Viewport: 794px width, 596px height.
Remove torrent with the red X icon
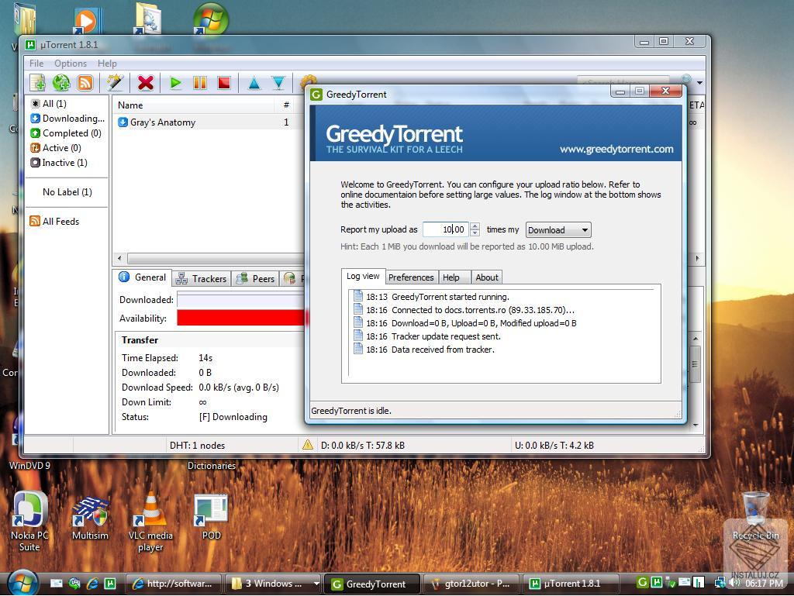coord(145,82)
